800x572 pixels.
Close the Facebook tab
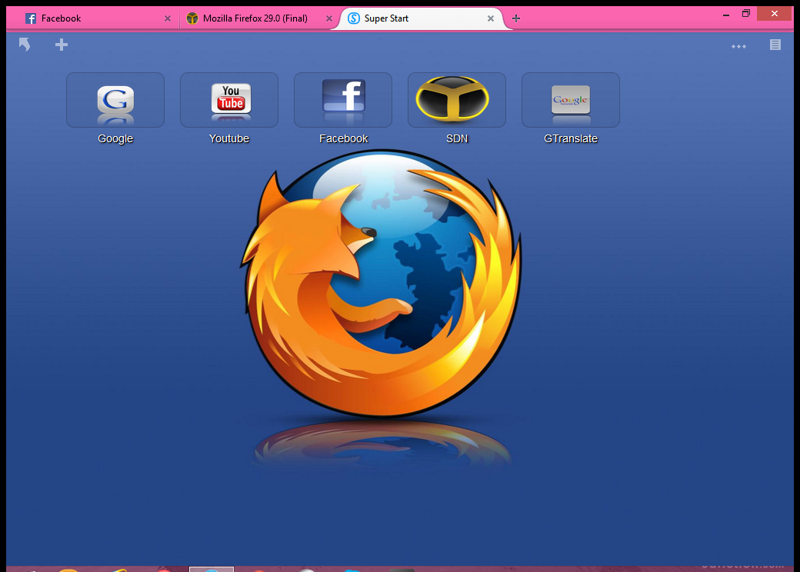click(168, 18)
